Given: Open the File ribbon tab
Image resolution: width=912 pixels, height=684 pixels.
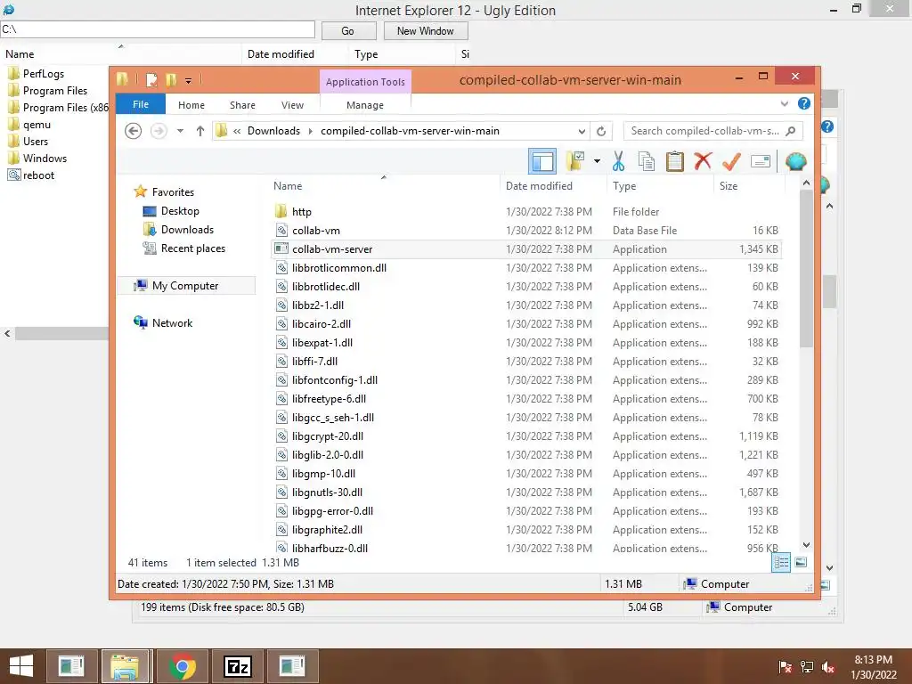Looking at the screenshot, I should pos(141,104).
